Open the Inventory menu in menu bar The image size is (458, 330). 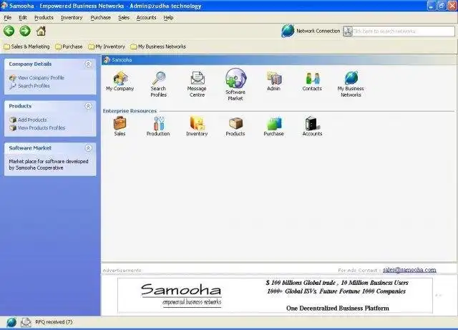pyautogui.click(x=72, y=17)
